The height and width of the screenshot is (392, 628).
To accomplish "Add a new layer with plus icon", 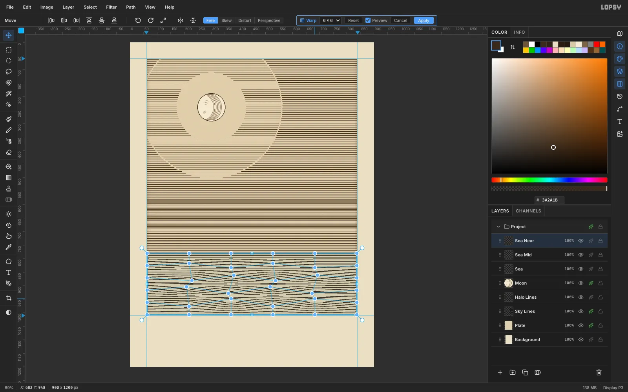I will [500, 372].
